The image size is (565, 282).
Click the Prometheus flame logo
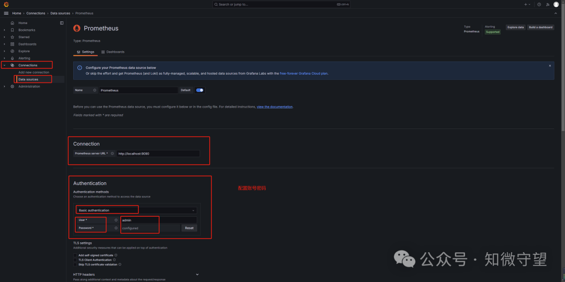(x=77, y=28)
